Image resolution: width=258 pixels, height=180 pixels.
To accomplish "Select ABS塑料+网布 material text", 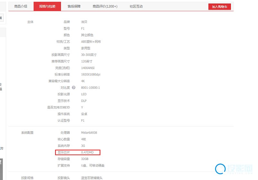I will [x=91, y=42].
